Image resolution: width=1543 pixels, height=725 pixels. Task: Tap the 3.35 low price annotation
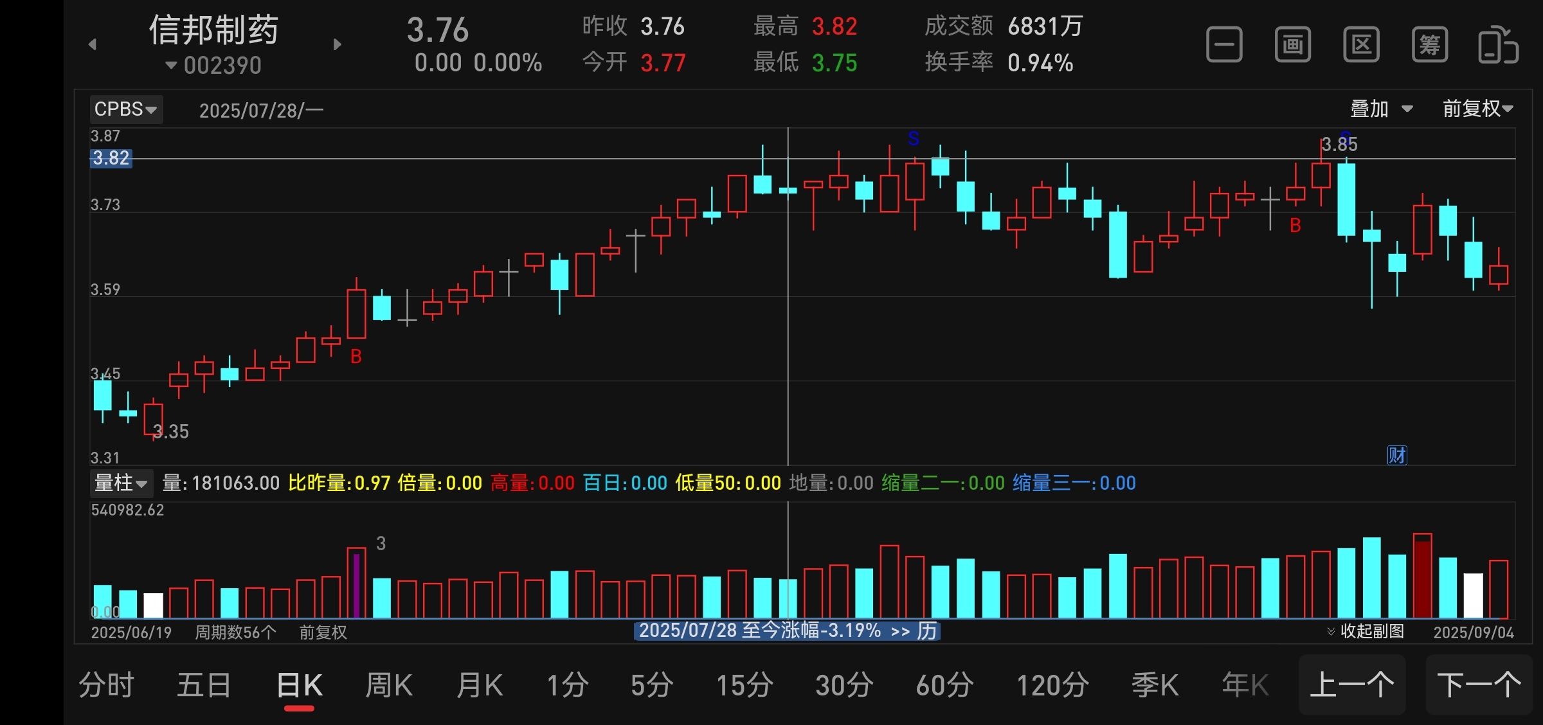coord(171,431)
